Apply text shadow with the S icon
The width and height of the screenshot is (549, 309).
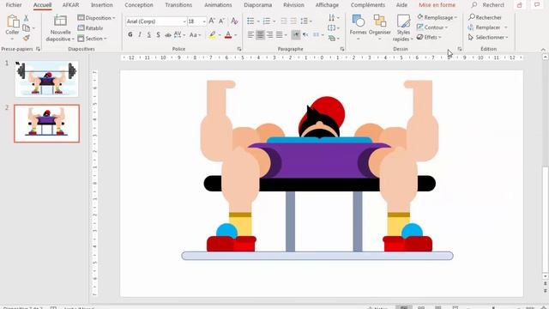(158, 34)
